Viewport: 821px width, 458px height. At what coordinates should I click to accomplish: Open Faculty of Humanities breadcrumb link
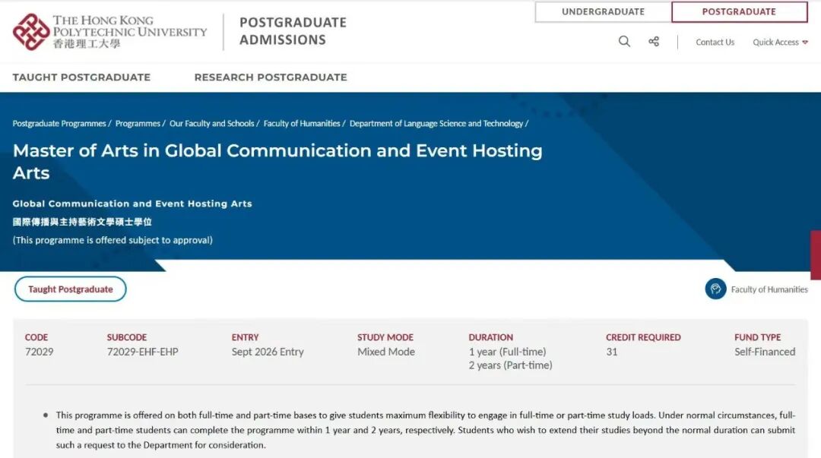302,124
